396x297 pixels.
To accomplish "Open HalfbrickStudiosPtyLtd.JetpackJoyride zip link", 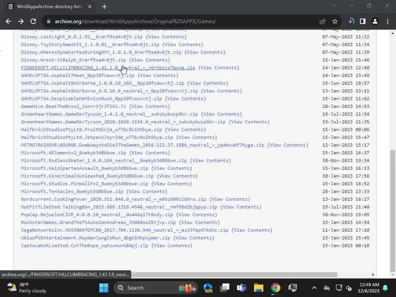I will click(97, 137).
